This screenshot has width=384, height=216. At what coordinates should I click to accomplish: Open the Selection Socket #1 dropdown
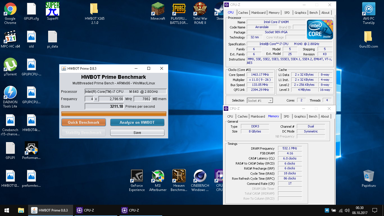click(260, 100)
